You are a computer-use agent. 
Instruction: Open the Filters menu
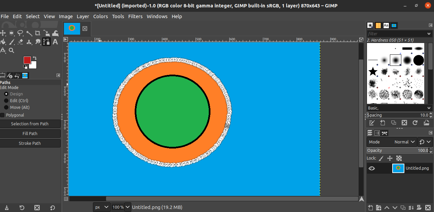(135, 16)
